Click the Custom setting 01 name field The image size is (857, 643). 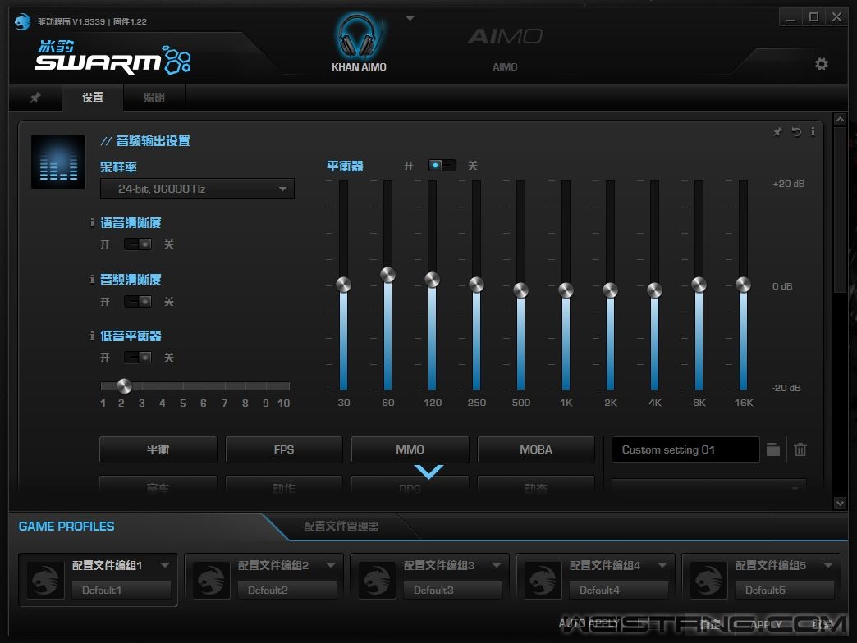coord(685,449)
